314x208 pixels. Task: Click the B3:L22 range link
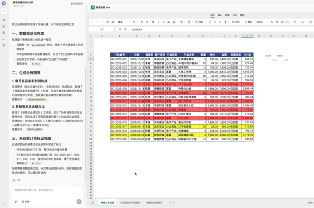(x=36, y=163)
